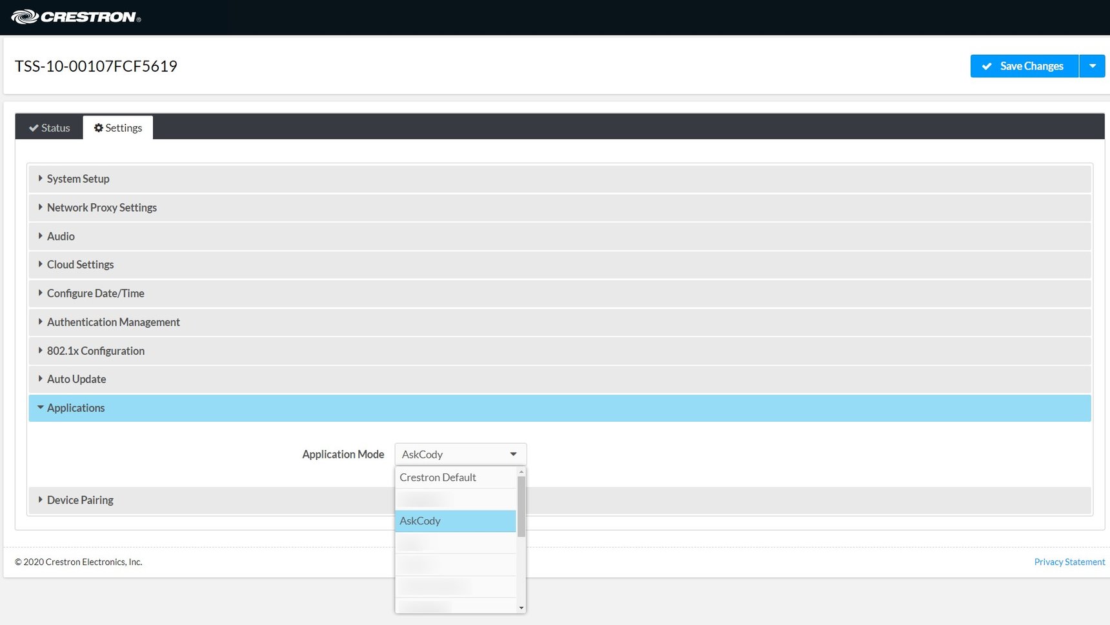
Task: Collapse the Applications section
Action: (76, 408)
